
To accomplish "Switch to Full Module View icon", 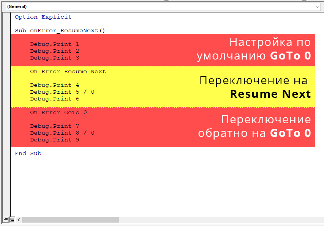I will (x=13, y=220).
